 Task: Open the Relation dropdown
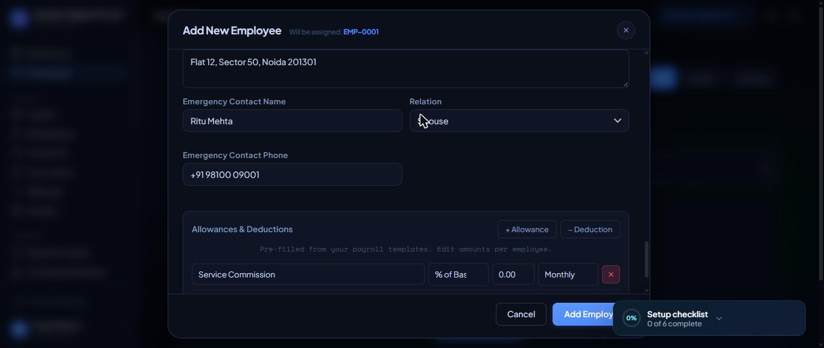(x=519, y=121)
